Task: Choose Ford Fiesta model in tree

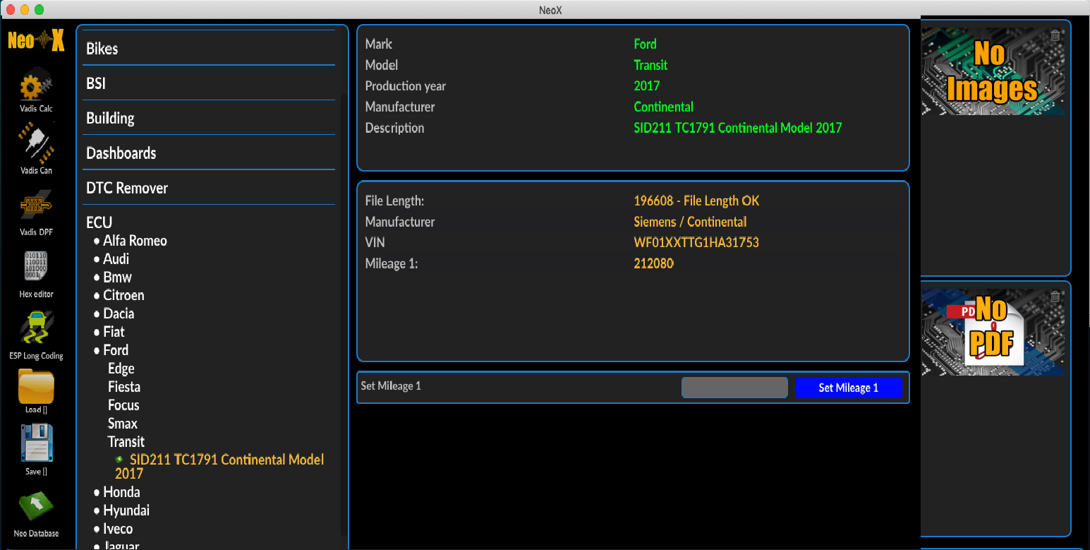Action: click(124, 387)
